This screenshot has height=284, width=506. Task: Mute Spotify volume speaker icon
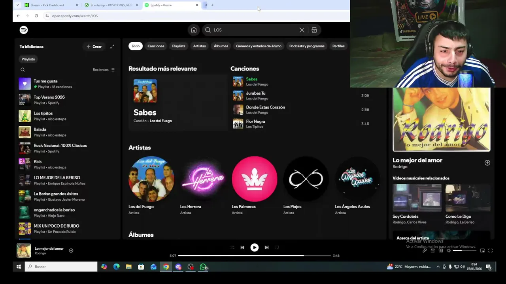click(x=449, y=250)
